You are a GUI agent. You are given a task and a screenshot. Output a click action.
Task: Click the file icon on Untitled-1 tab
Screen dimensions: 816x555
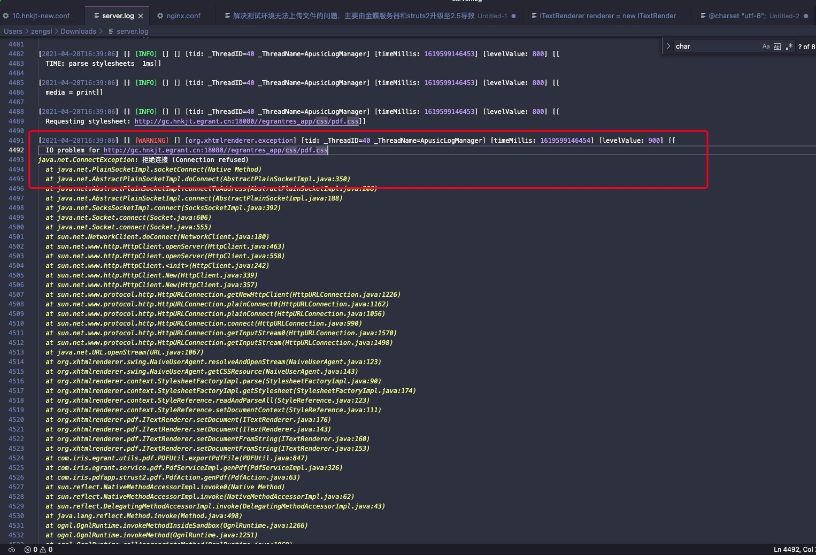click(228, 16)
